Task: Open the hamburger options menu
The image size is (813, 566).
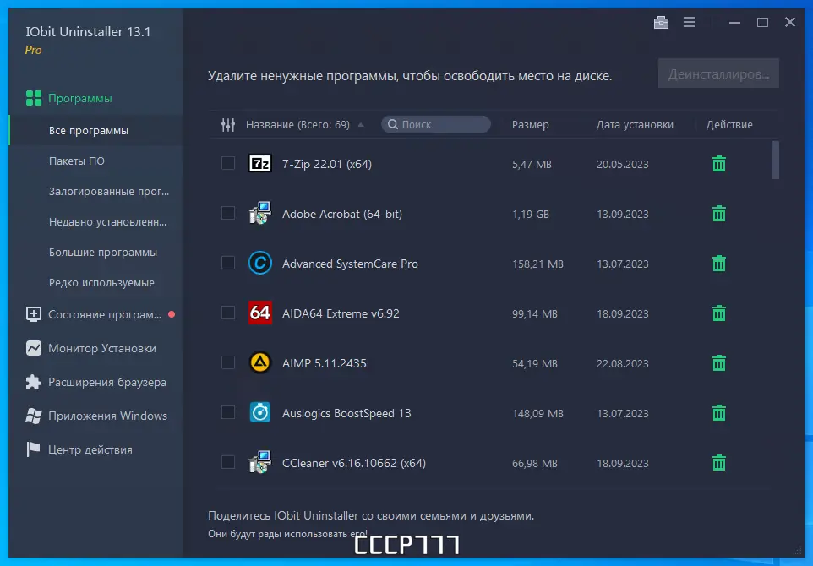Action: 689,22
